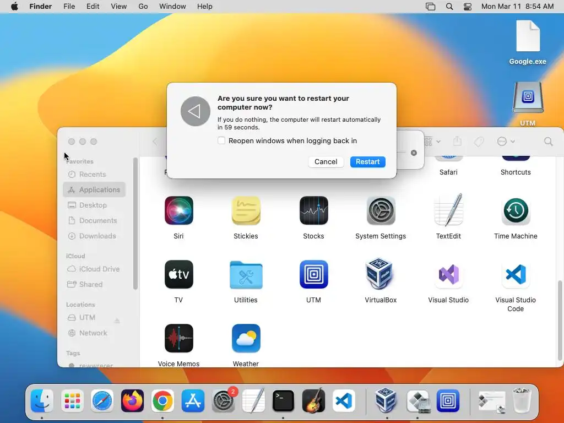The height and width of the screenshot is (423, 564).
Task: Click the Restart button in the dialog
Action: coord(367,162)
